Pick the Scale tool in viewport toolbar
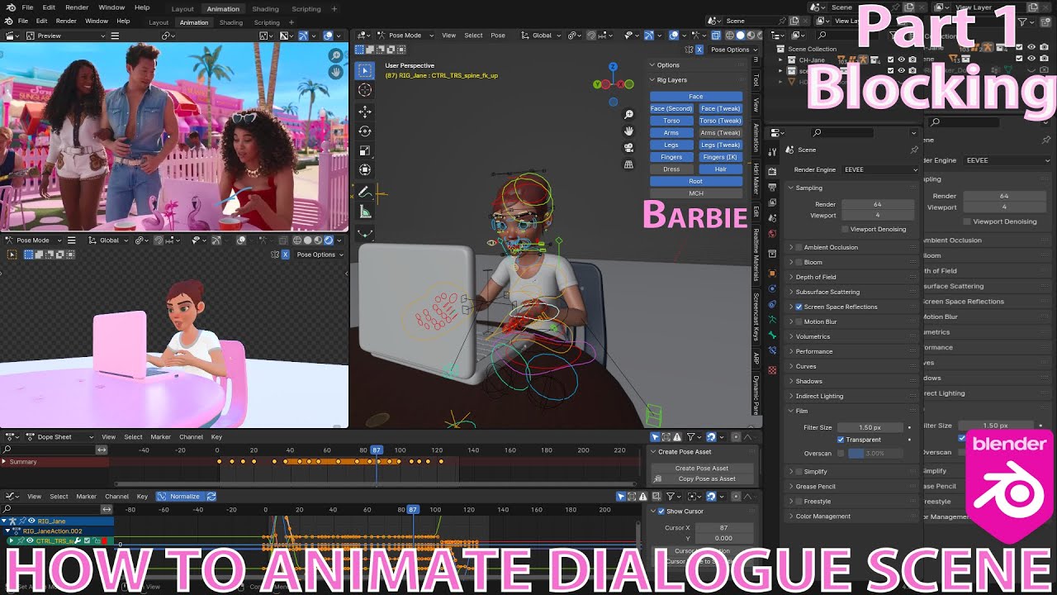This screenshot has height=595, width=1057. [x=365, y=150]
